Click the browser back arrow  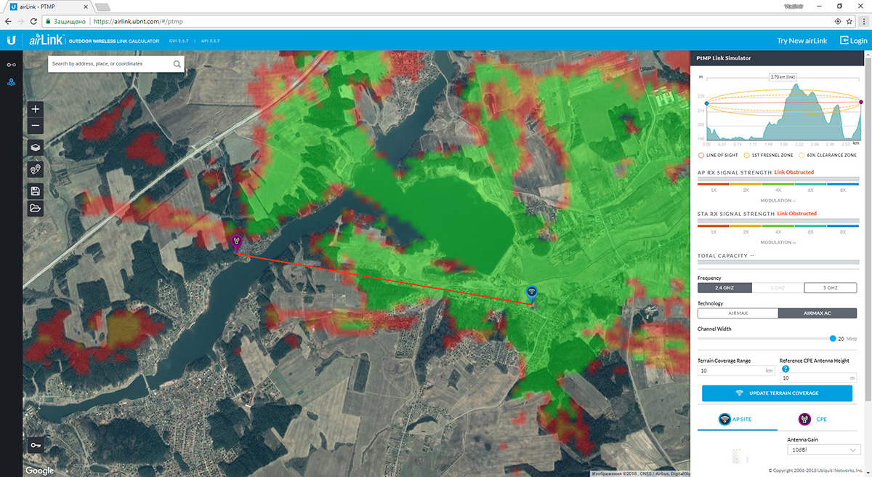point(9,21)
